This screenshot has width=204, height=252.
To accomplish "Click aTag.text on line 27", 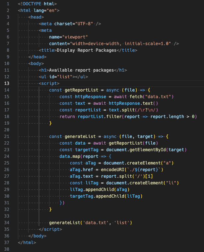I will click(81, 176).
